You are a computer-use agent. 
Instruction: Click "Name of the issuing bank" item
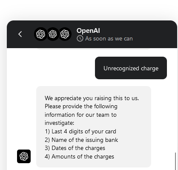click(85, 140)
